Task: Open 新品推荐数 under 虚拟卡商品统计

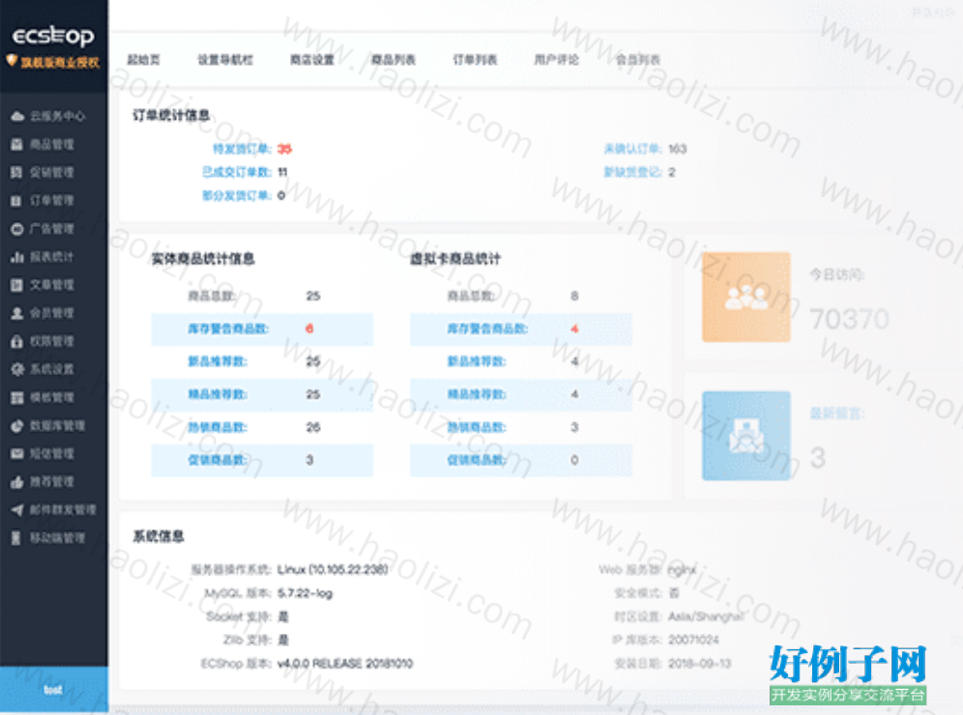Action: [x=477, y=361]
